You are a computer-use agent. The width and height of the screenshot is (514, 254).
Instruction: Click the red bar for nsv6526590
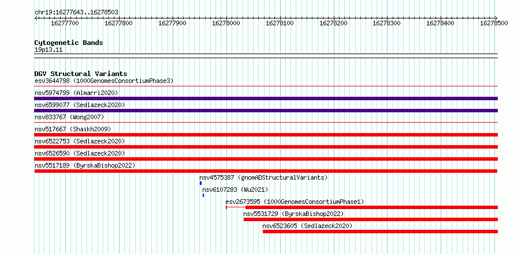[266, 159]
